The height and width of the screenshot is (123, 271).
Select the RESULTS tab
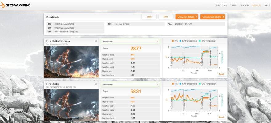pyautogui.click(x=257, y=6)
